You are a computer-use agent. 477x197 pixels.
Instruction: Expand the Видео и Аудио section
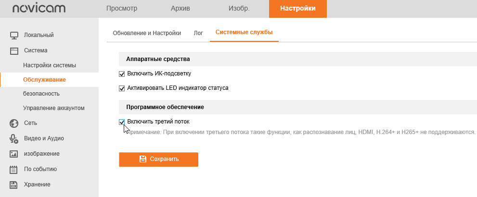(x=44, y=138)
